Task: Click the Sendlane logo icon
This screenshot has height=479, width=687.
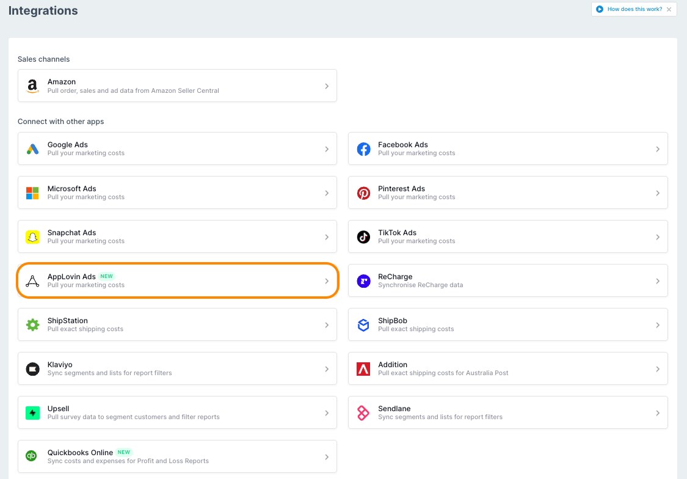Action: pos(363,413)
